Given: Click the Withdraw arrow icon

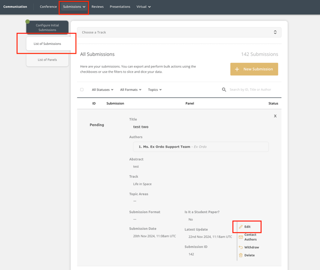Looking at the screenshot, I should coord(241,248).
